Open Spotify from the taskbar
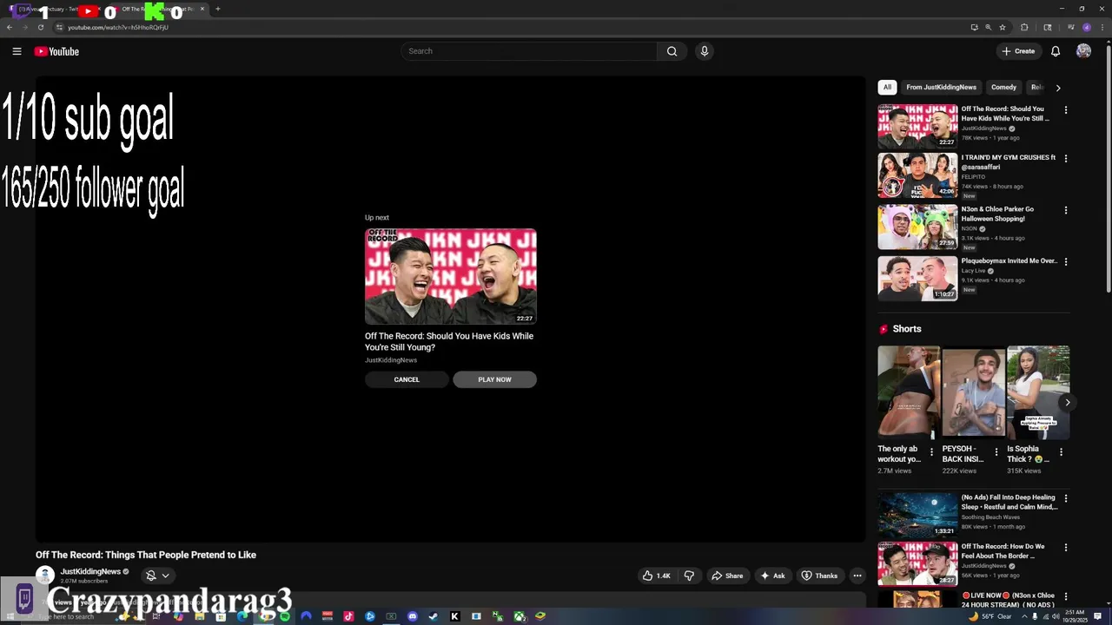1112x625 pixels. pos(285,616)
